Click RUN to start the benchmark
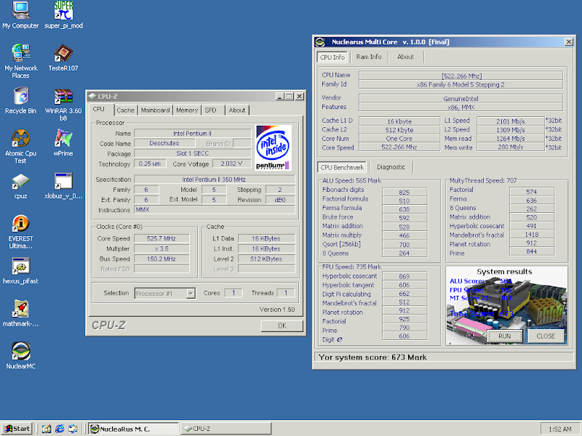Viewport: 582px width, 436px height. 504,336
